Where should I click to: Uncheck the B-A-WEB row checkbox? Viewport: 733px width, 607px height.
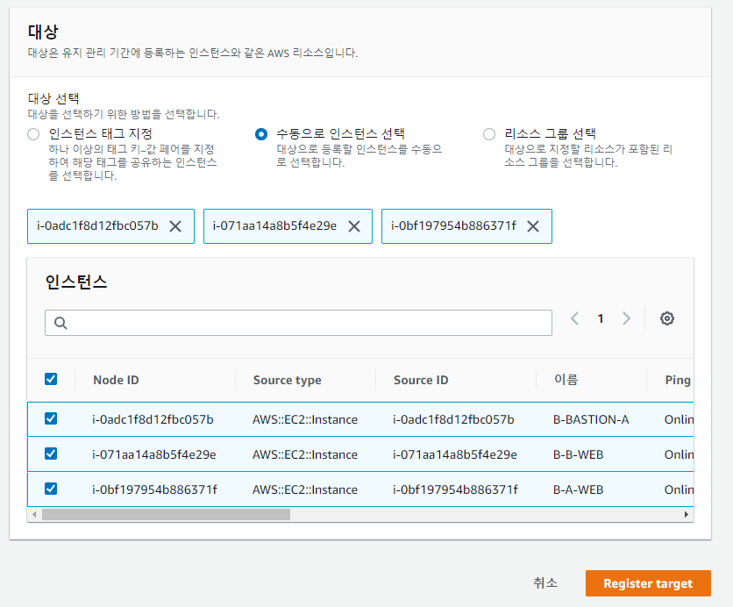(51, 489)
